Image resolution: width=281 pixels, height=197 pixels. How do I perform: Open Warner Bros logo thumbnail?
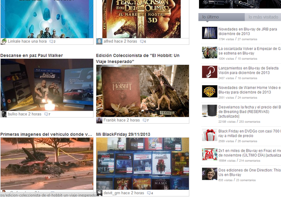(x=209, y=91)
